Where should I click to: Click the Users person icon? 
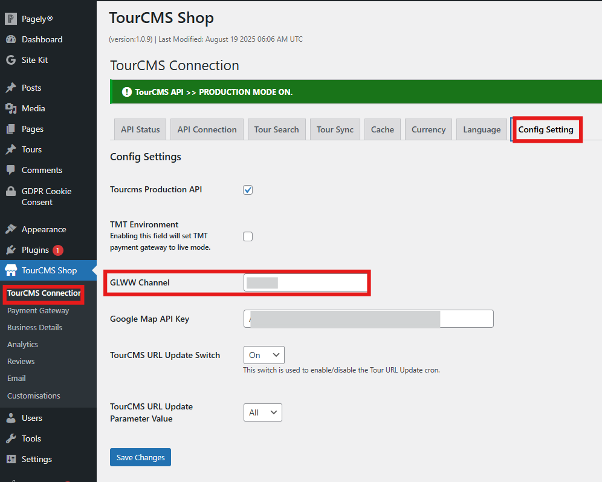(11, 418)
